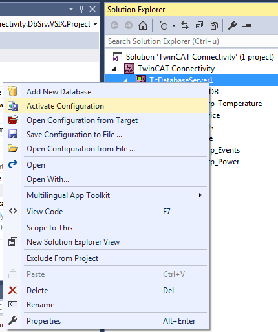278x332 pixels.
Task: Click the floppy disk Save Configuration icon
Action: pos(13,134)
